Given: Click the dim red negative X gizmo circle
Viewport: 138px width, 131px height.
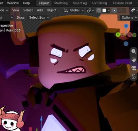Looking at the screenshot, I should (130, 35).
